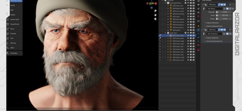Select the Snake Hook sculpt tool

[14, 19]
